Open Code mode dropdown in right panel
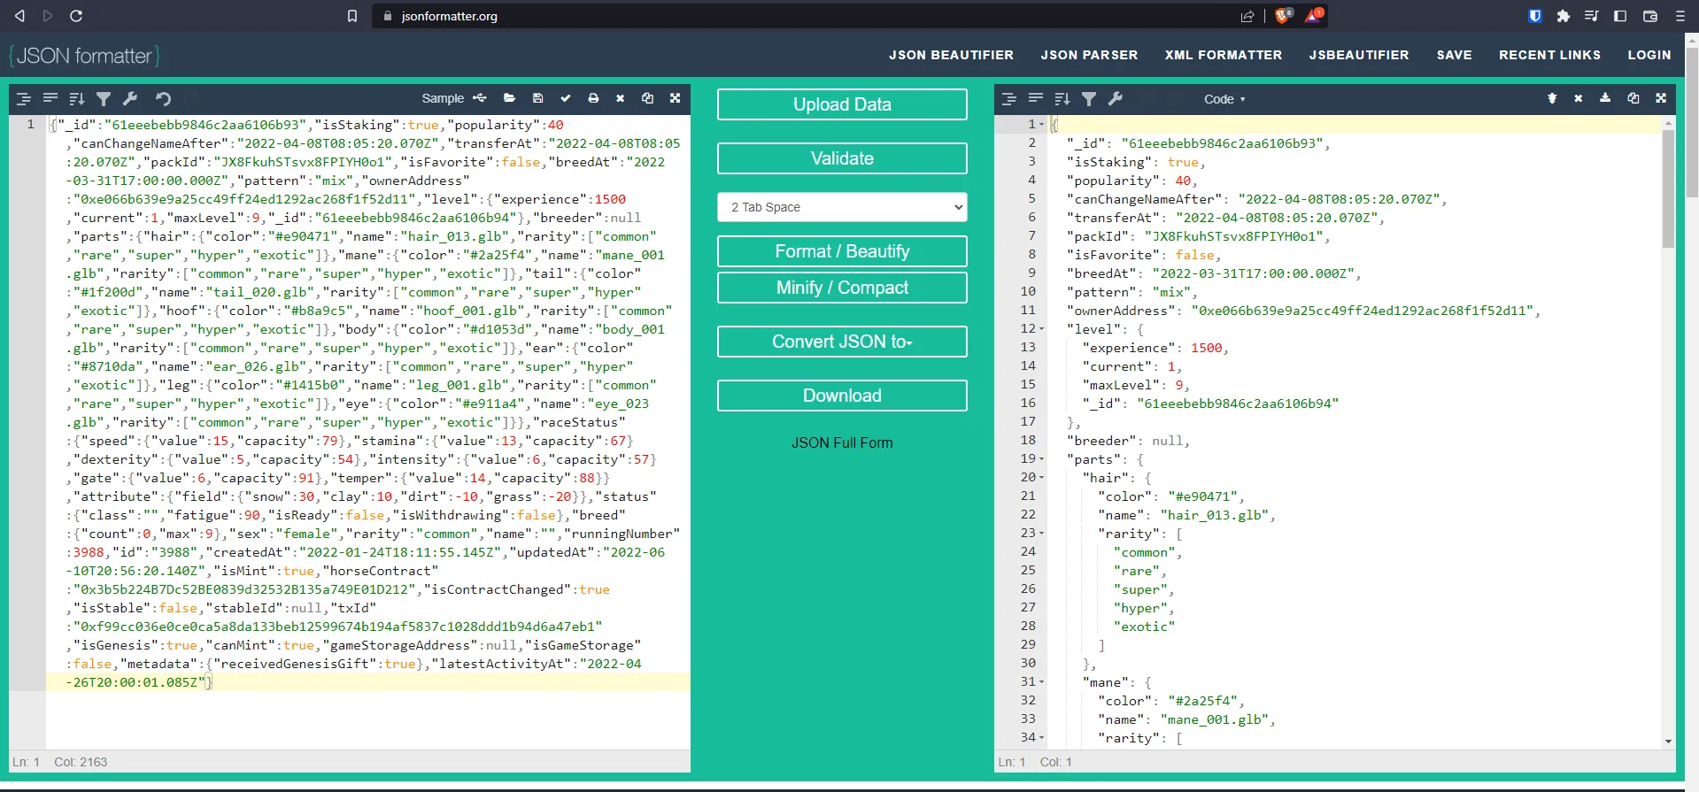 pos(1224,99)
